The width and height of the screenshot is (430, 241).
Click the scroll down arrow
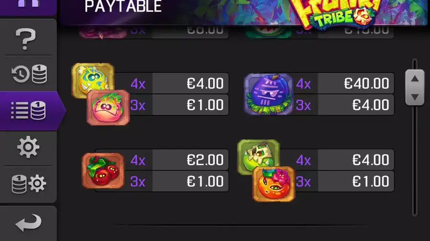coord(415,97)
